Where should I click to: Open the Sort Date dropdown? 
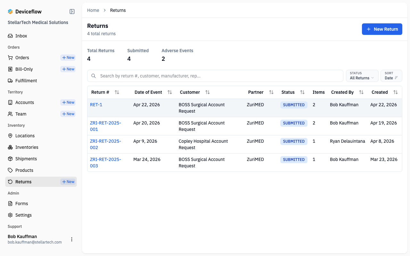pyautogui.click(x=391, y=76)
